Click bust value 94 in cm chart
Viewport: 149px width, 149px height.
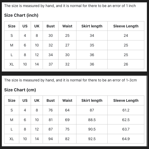tap(50, 139)
